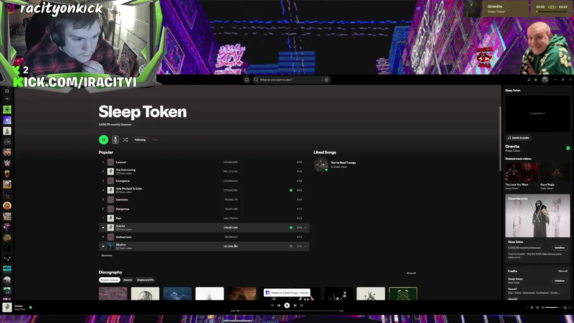Image resolution: width=574 pixels, height=323 pixels.
Task: Open the Liked Songs by Sleep Token card
Action: 335,165
